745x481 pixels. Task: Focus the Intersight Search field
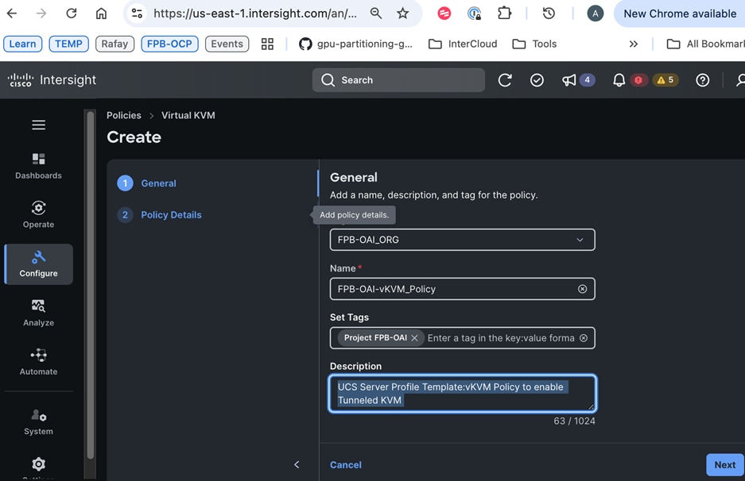point(398,80)
